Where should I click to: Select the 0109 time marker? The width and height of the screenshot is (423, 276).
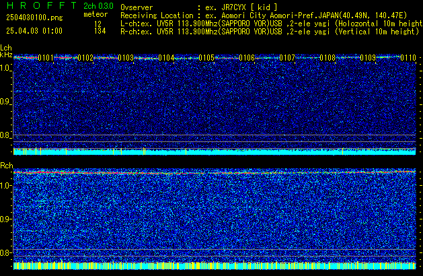pyautogui.click(x=368, y=58)
